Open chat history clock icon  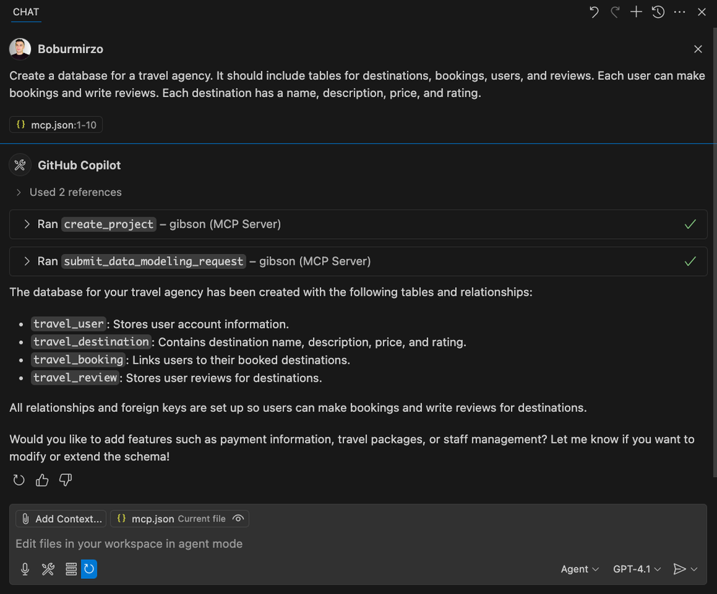tap(658, 12)
